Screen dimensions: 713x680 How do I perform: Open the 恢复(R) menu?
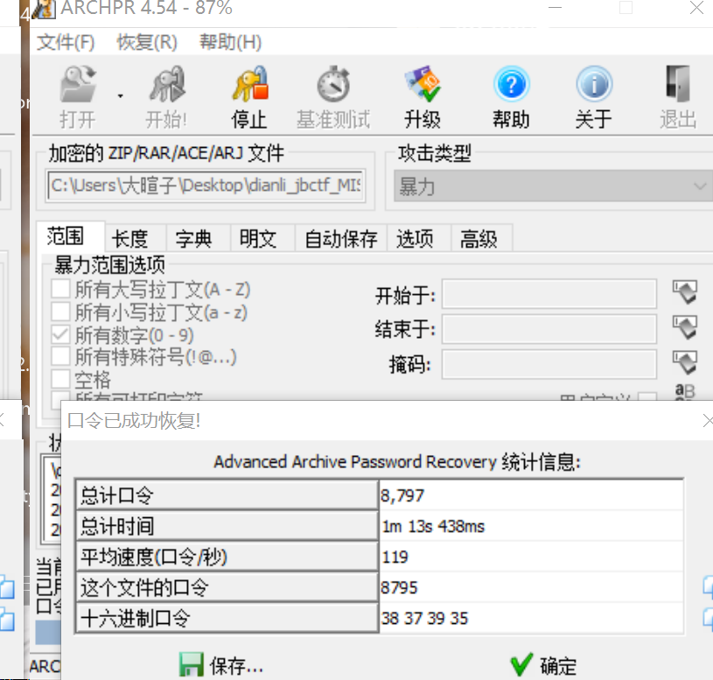146,42
